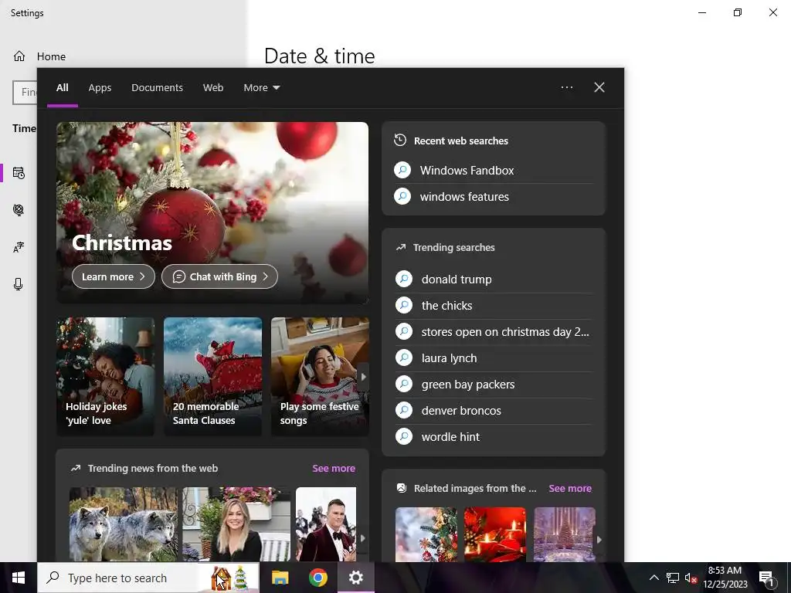Viewport: 791px width, 593px height.
Task: Go to Settings Home link
Action: 51,56
